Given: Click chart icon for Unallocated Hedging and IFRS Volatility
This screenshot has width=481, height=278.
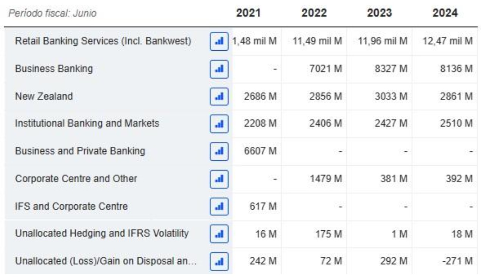Looking at the screenshot, I should [x=219, y=234].
